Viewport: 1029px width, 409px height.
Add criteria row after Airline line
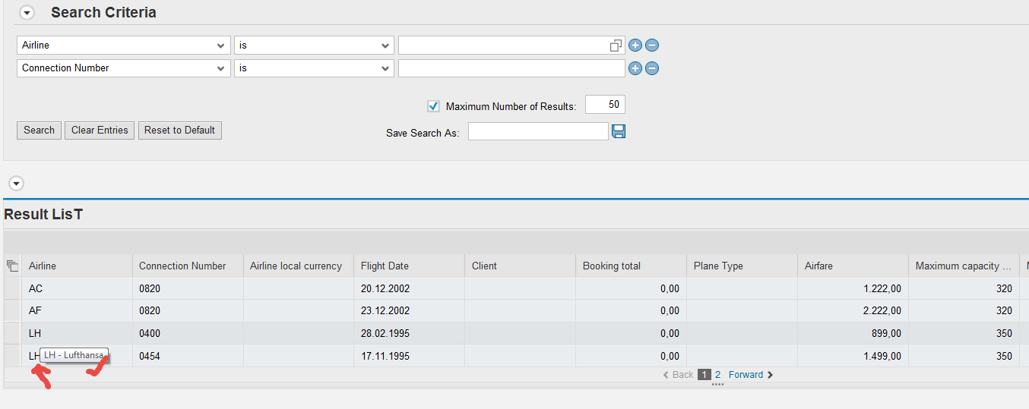[635, 46]
